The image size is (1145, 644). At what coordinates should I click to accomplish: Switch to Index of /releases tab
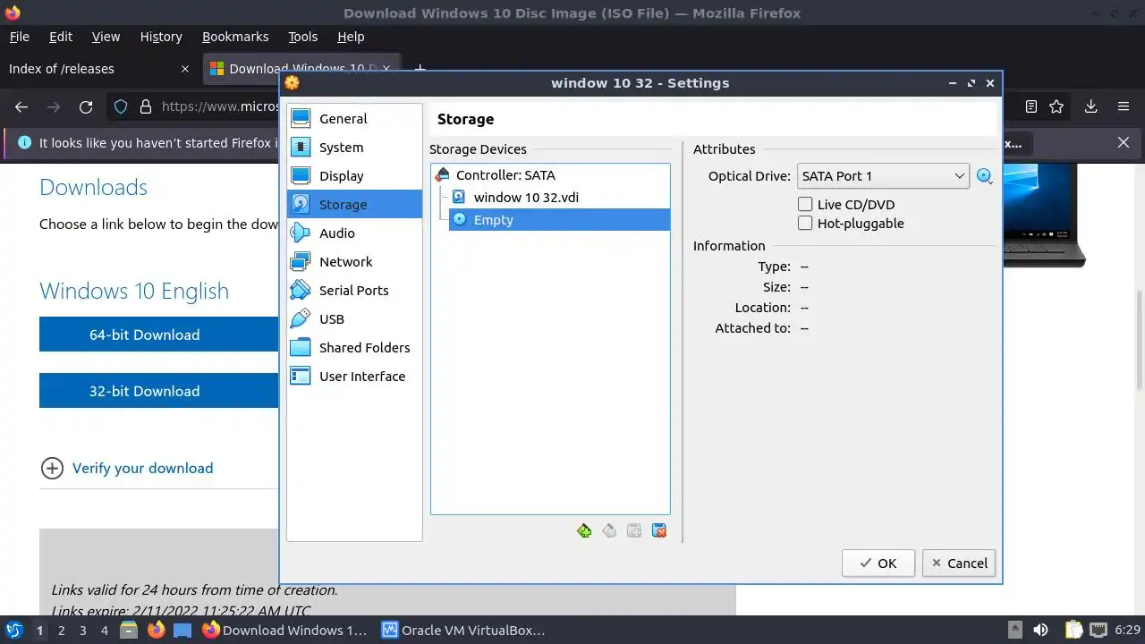pyautogui.click(x=98, y=69)
